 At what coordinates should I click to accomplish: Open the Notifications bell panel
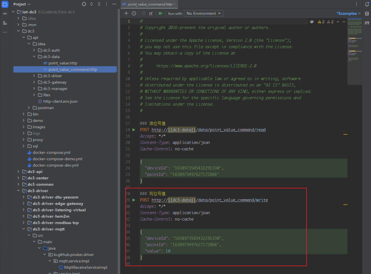point(367,4)
